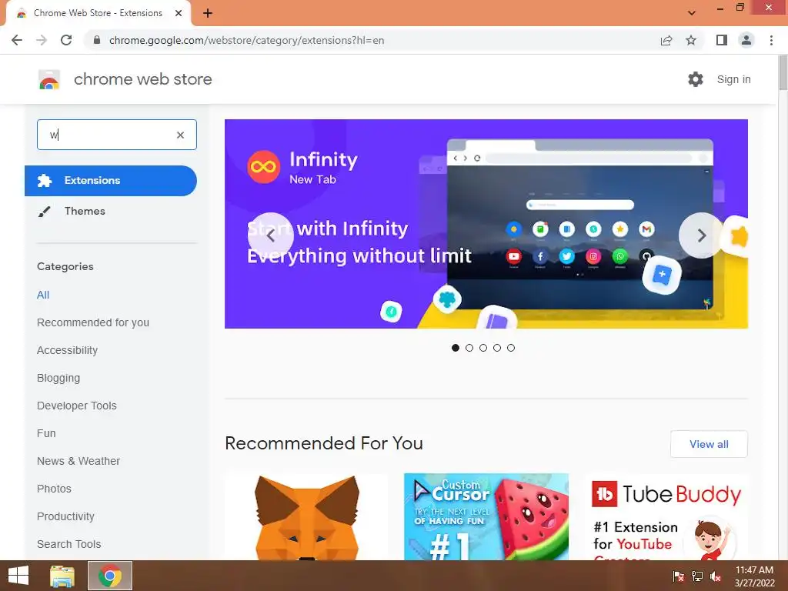Close the Chrome Web Store tab
This screenshot has height=591, width=788.
tap(179, 13)
